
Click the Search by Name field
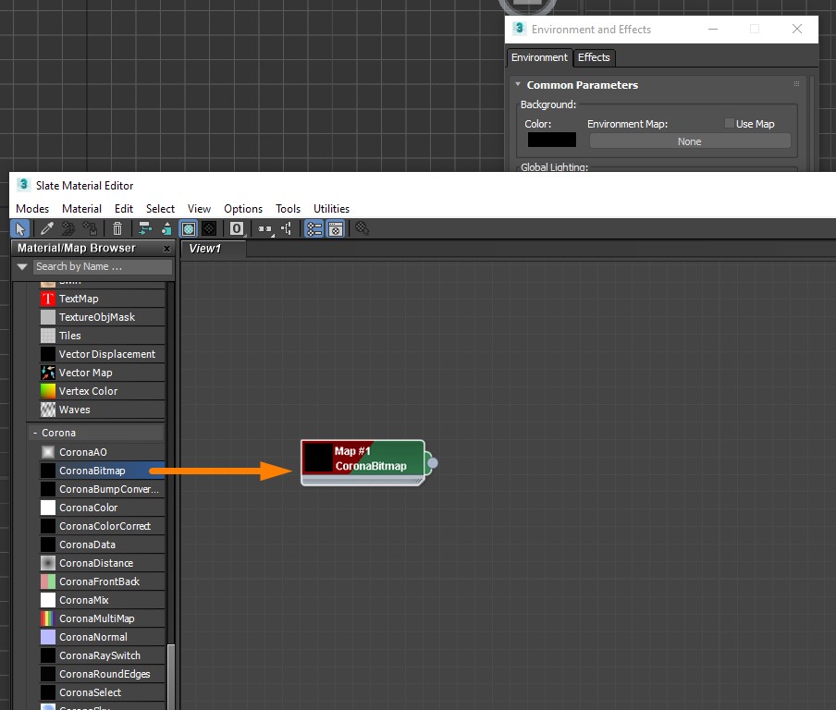(x=103, y=266)
